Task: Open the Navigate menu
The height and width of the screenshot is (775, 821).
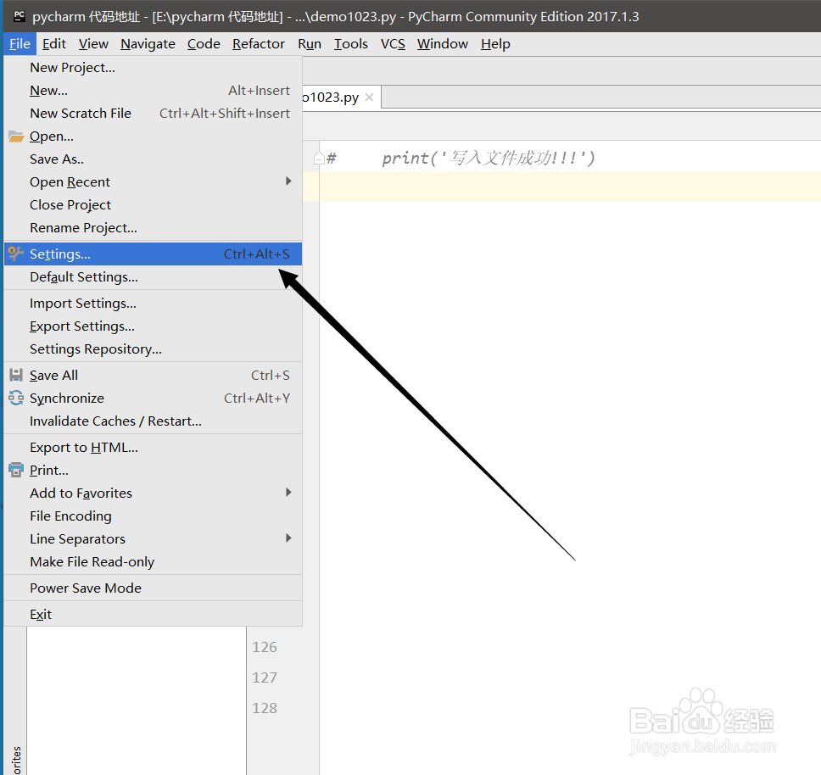Action: pos(148,44)
